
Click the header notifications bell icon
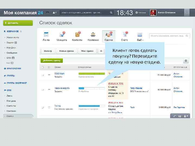[54, 12]
